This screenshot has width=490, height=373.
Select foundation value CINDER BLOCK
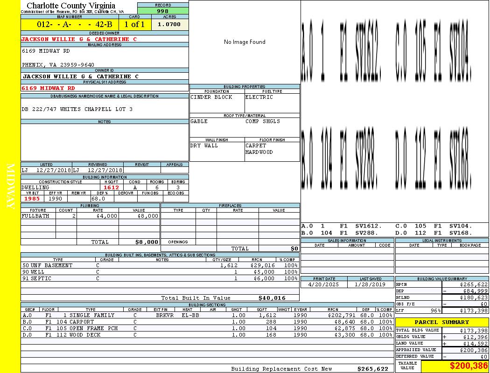(x=211, y=97)
